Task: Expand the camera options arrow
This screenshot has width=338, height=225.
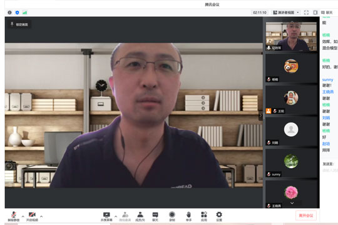Action: [x=41, y=216]
